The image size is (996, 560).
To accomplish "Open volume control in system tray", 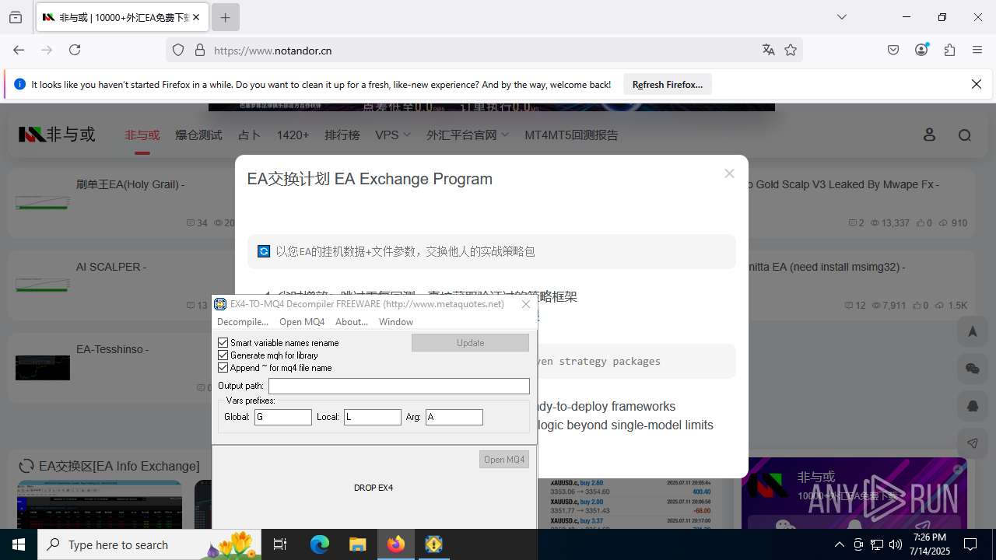I will pos(896,544).
